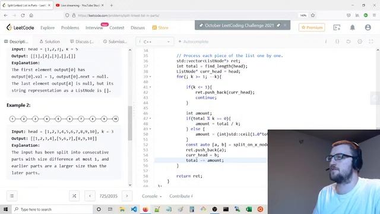Open the Windows Start menu

pos(5,209)
